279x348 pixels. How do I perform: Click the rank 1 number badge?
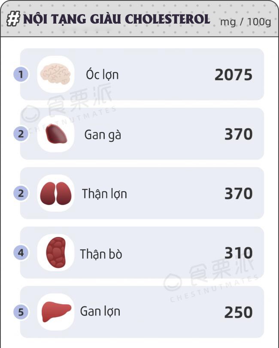(21, 75)
